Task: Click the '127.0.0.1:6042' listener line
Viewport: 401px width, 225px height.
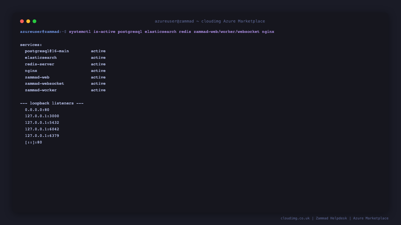Action: [x=42, y=129]
